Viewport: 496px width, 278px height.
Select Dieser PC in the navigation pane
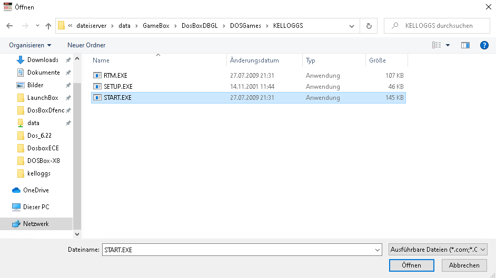coord(36,207)
